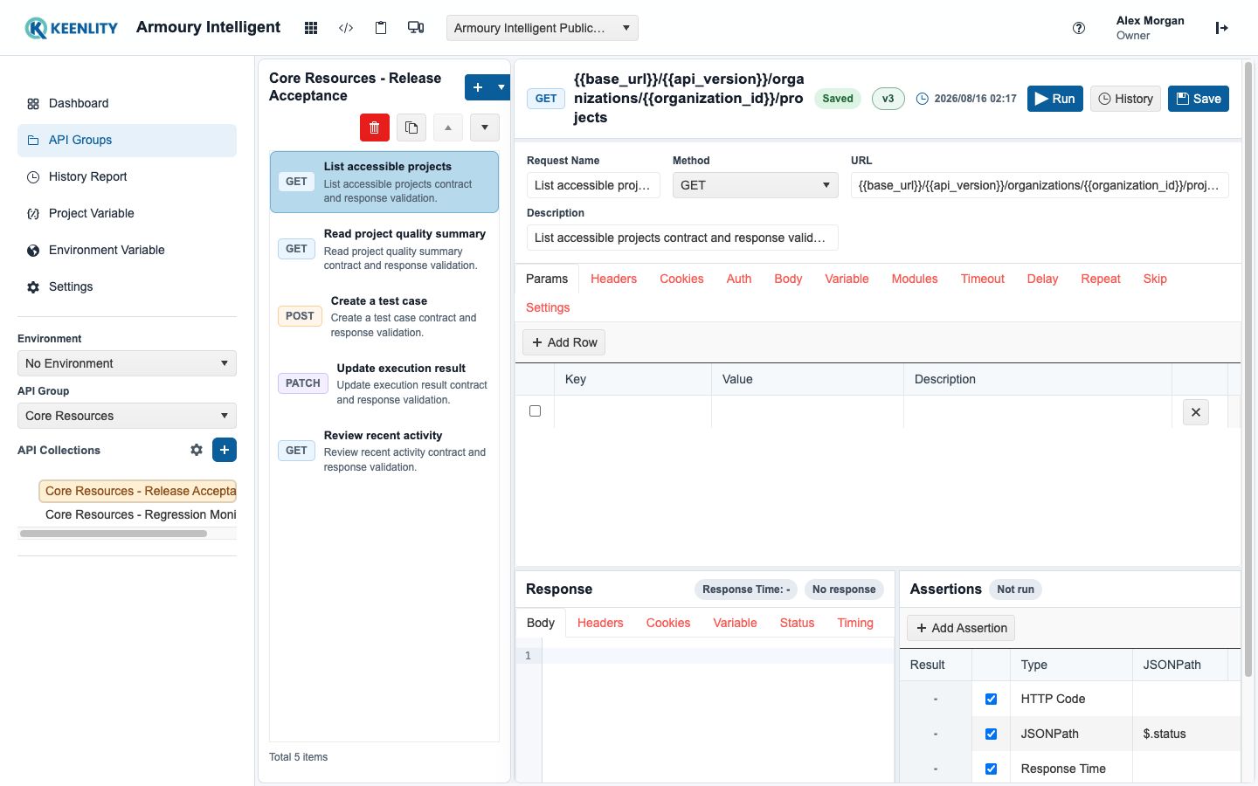Image resolution: width=1258 pixels, height=786 pixels.
Task: Open the Modules tab
Action: click(915, 279)
